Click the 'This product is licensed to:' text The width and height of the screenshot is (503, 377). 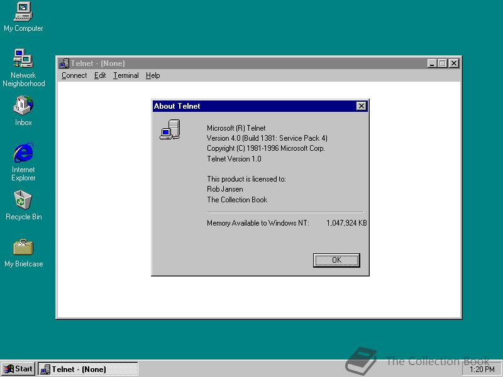point(246,179)
